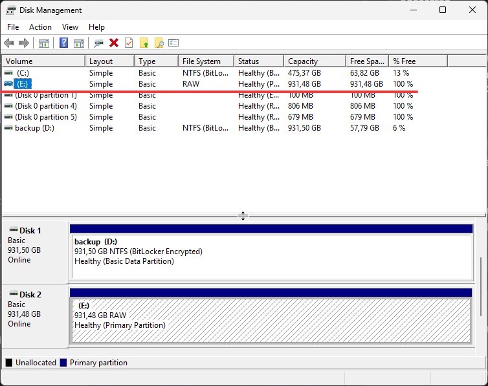
Task: Open Help via blue question mark icon
Action: 64,43
